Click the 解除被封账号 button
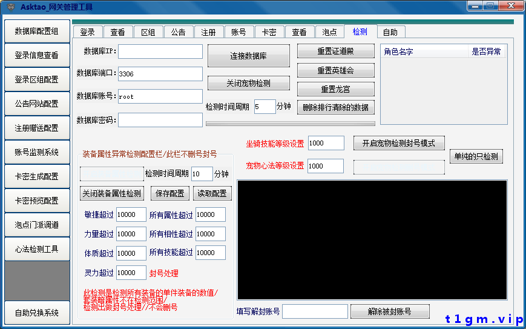526x329 pixels. click(x=390, y=311)
